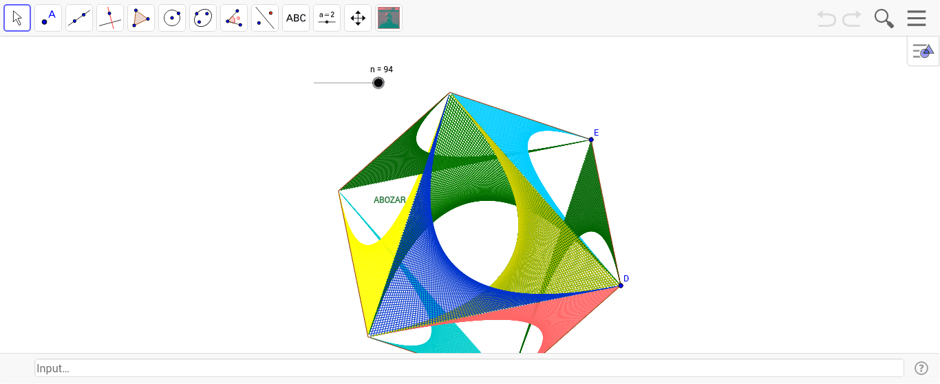Screen dimensions: 940x384
Task: Click the slider n handle
Action: pos(378,83)
